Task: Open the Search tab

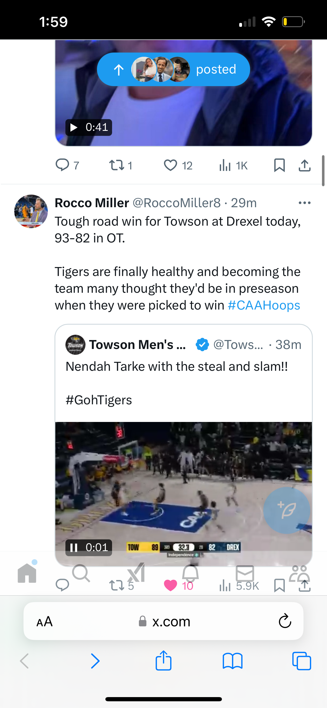Action: coord(81,573)
